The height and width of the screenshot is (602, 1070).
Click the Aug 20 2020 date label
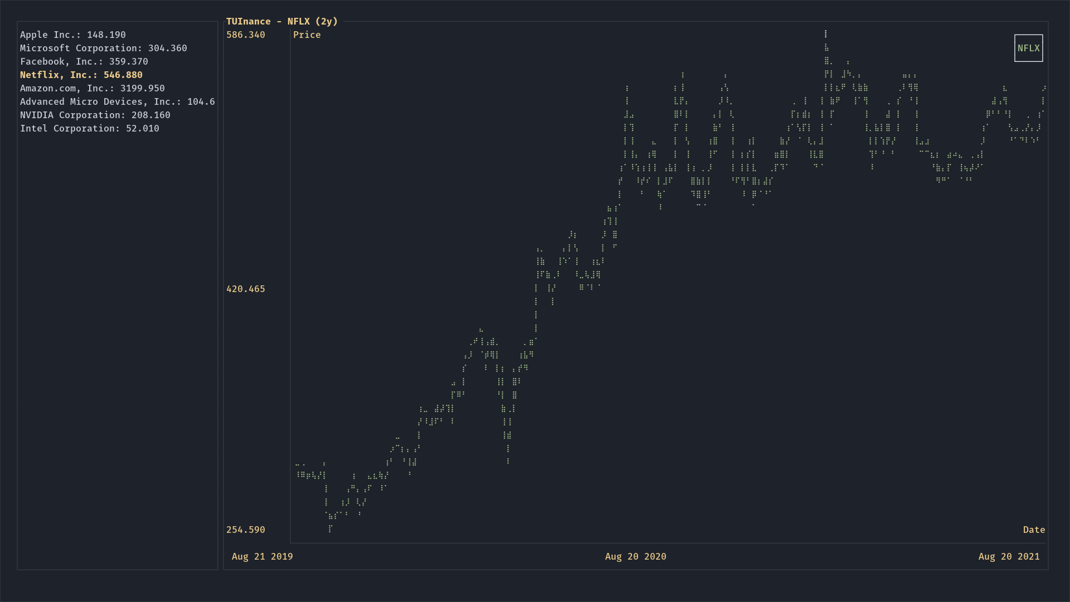coord(636,556)
